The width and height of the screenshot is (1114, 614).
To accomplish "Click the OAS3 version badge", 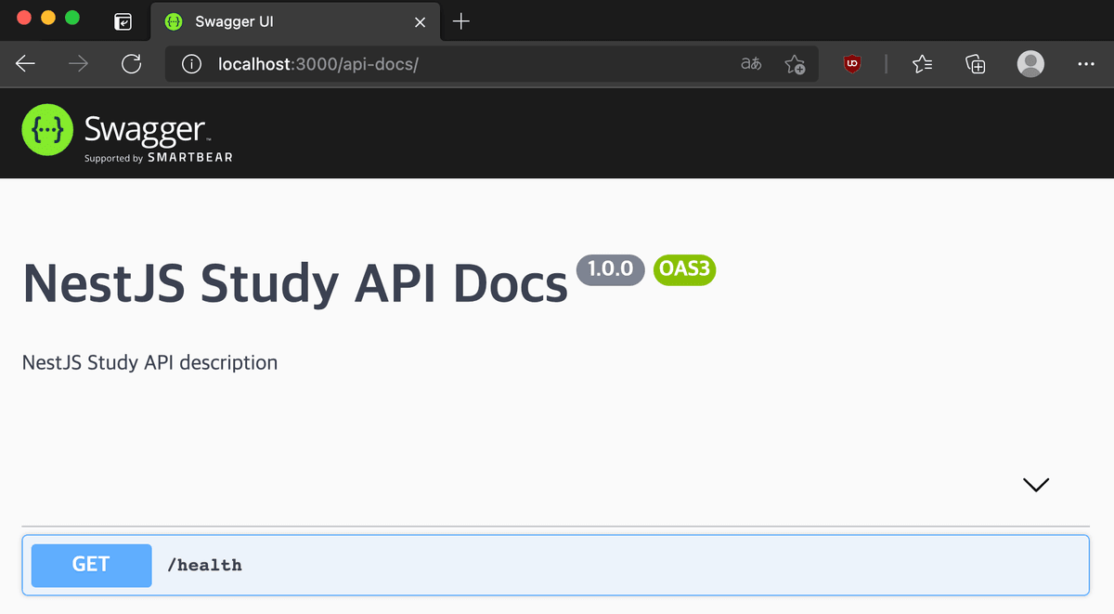I will [x=684, y=269].
